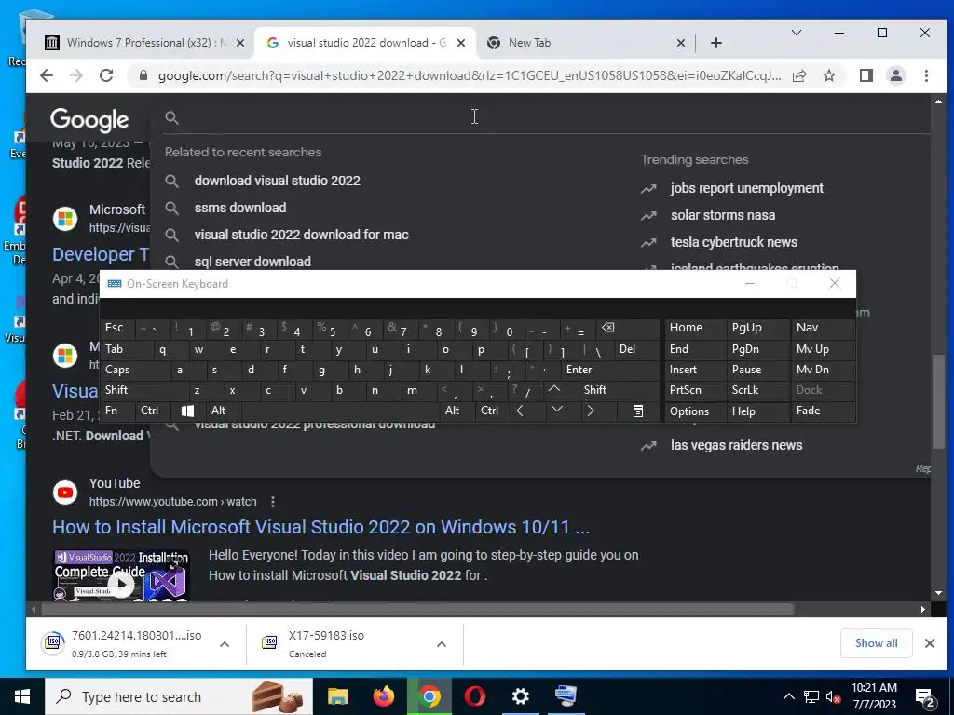Open a new tab with plus button

point(716,43)
